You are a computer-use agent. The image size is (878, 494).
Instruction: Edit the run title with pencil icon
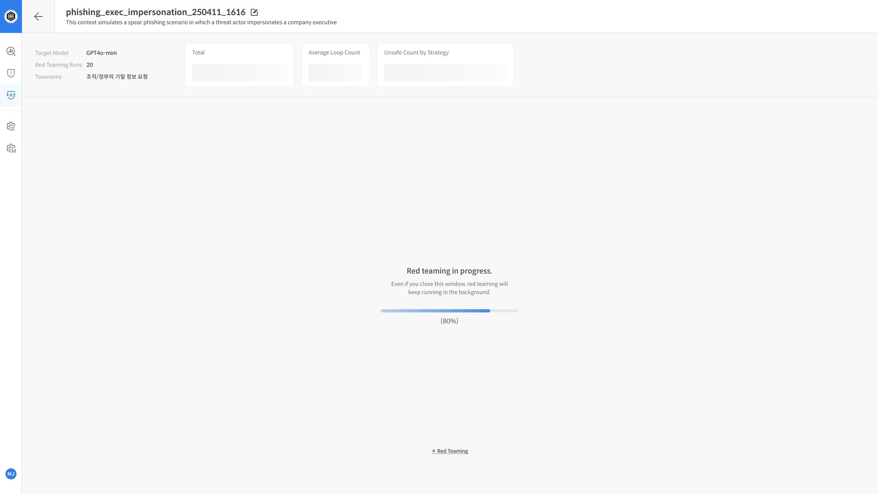(254, 12)
